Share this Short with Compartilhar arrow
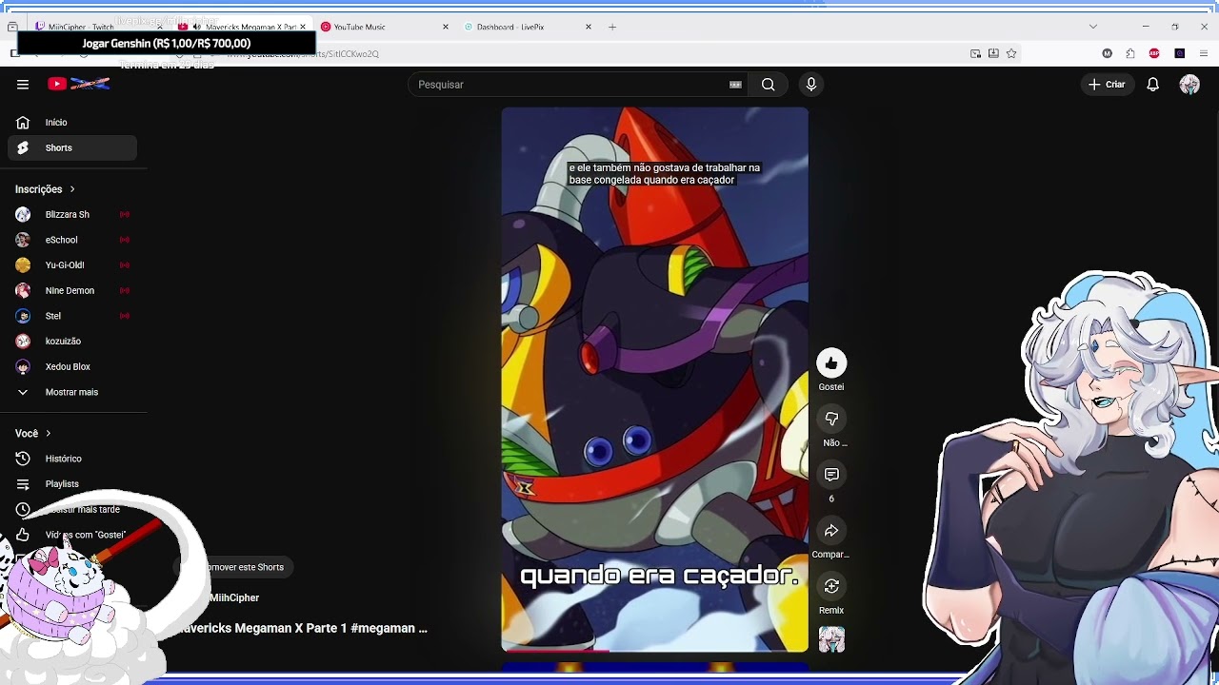The width and height of the screenshot is (1219, 685). [x=831, y=531]
